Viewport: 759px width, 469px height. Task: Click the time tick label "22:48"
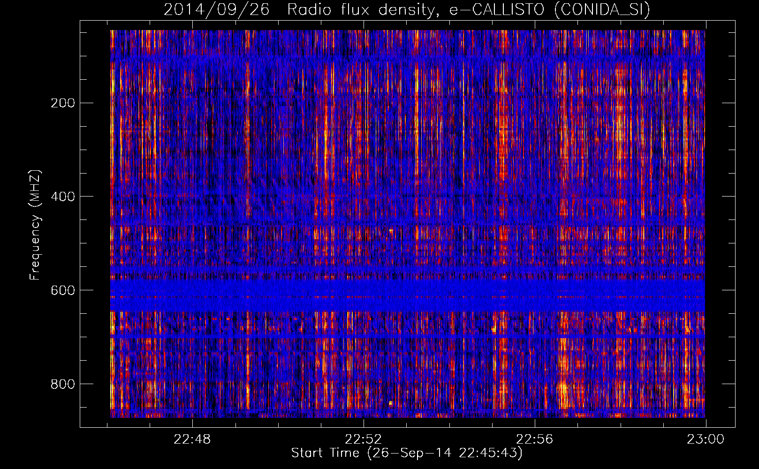tap(192, 439)
